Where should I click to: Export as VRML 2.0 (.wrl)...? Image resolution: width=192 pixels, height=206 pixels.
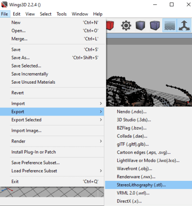point(148,193)
